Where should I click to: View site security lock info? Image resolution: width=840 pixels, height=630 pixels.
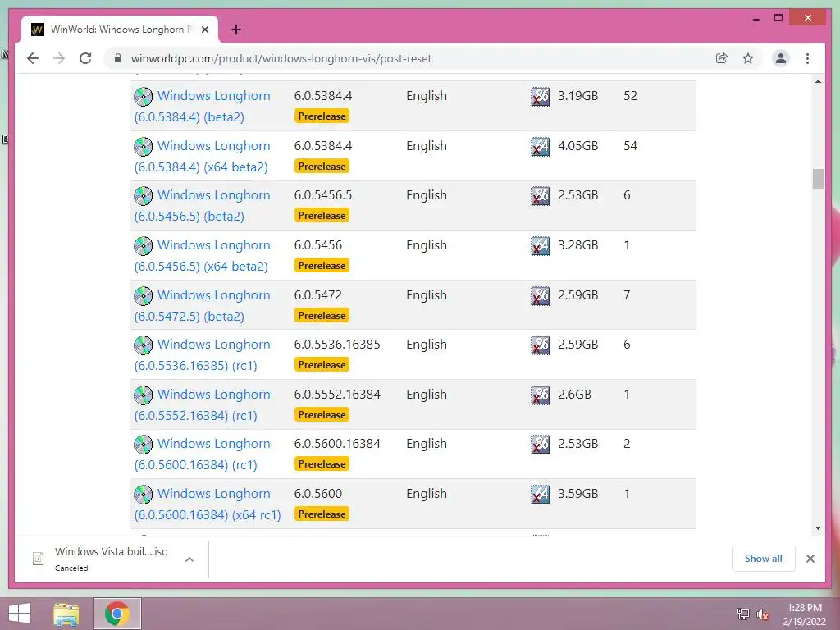click(x=118, y=58)
